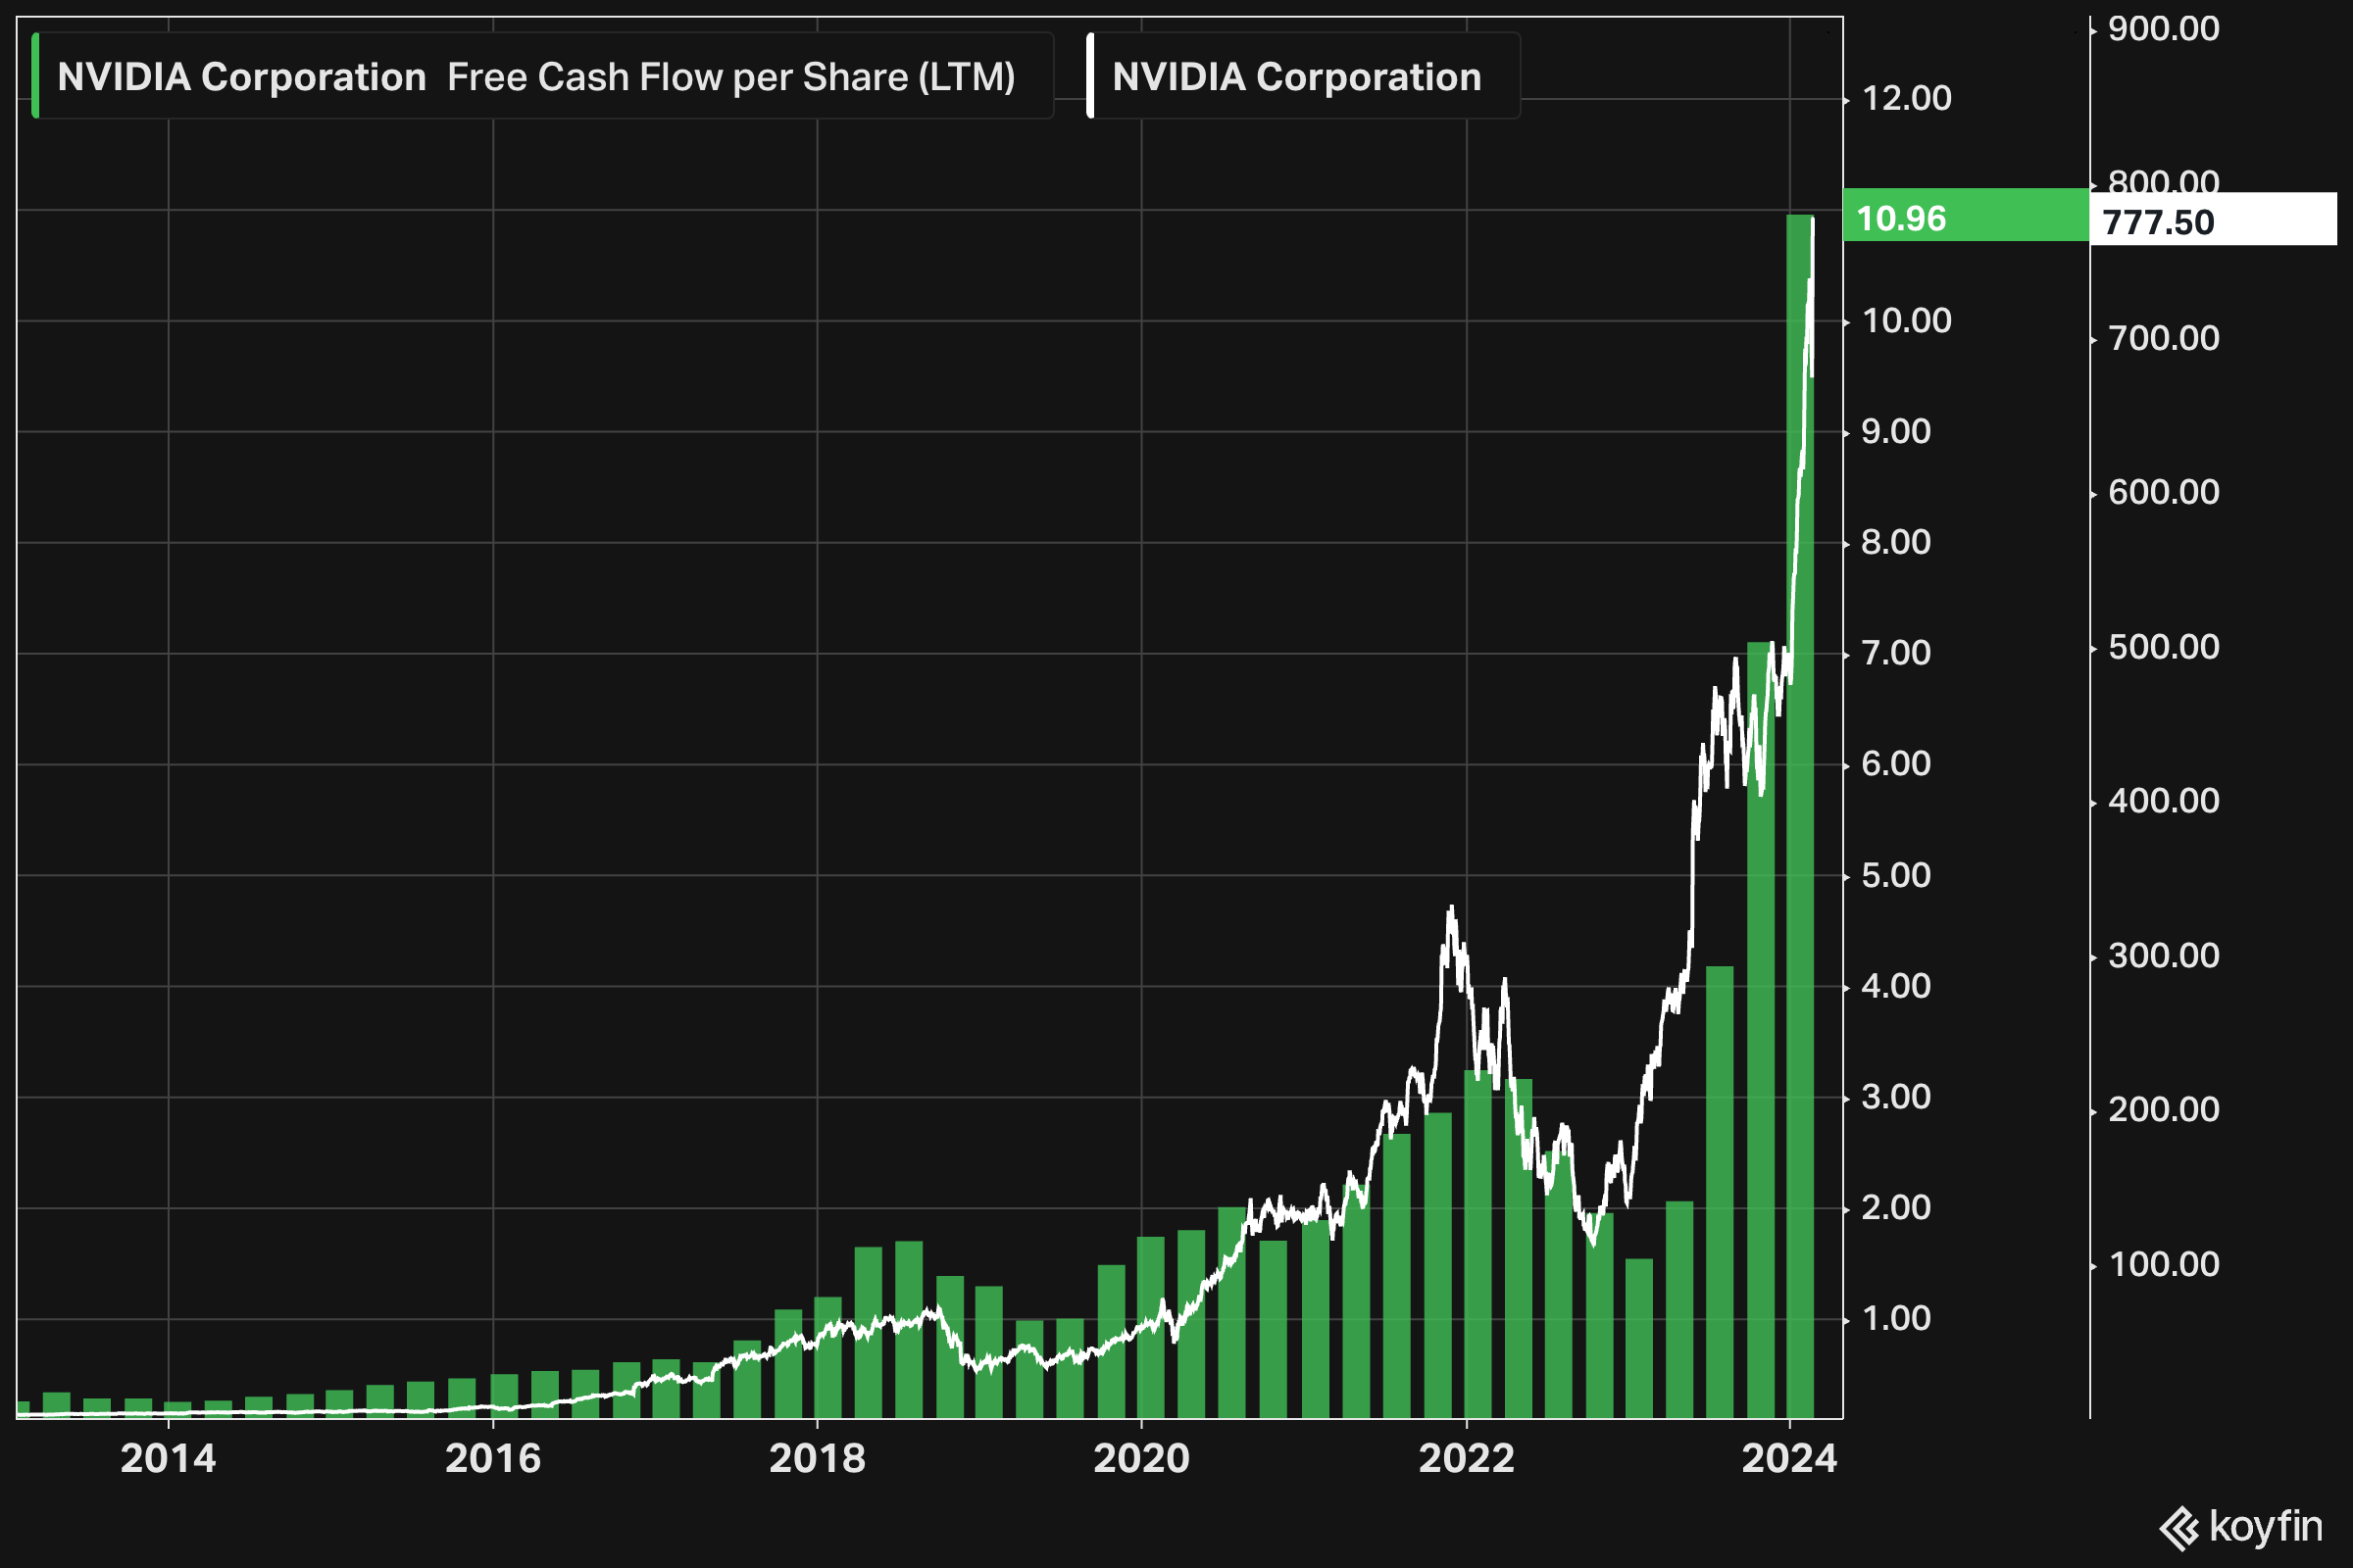
Task: Click the 4.00 axis value
Action: (1896, 987)
